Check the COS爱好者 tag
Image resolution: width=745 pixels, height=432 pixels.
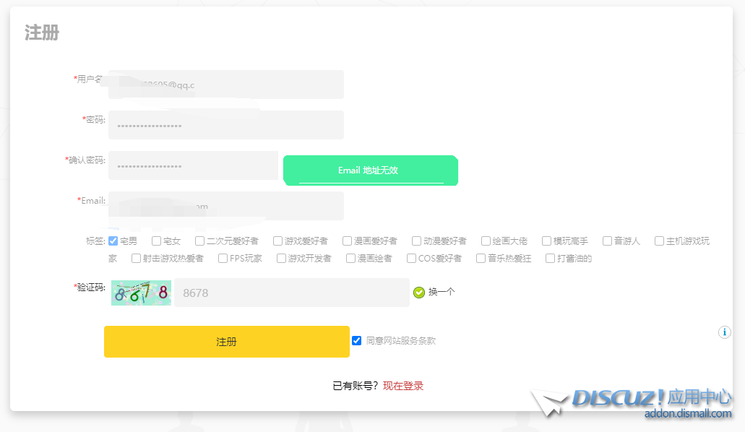pyautogui.click(x=411, y=259)
